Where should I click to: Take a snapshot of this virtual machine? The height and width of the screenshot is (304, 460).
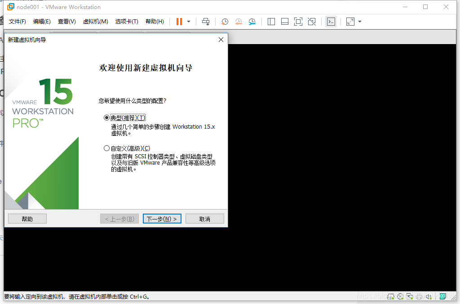[x=225, y=22]
